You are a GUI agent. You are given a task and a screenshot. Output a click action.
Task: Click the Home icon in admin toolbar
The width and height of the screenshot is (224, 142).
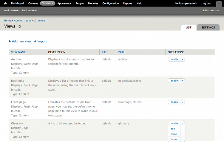click(5, 3)
